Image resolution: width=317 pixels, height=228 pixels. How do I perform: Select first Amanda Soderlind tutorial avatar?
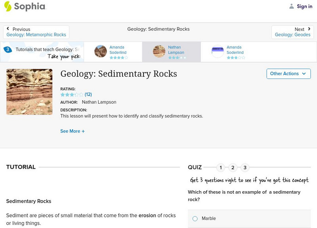pos(101,51)
